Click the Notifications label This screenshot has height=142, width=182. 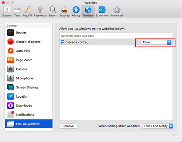(x=25, y=115)
